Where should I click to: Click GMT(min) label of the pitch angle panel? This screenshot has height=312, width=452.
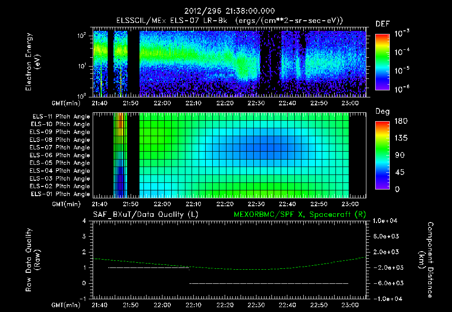[66, 204]
